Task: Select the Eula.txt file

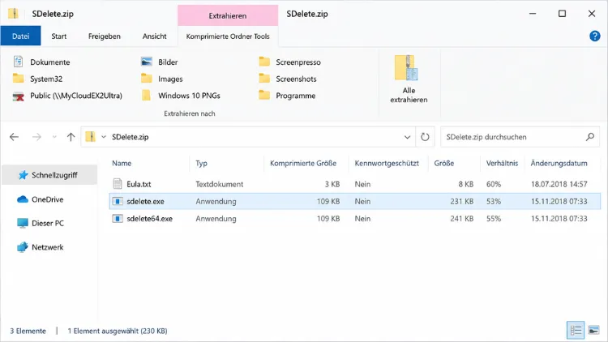Action: tap(139, 184)
